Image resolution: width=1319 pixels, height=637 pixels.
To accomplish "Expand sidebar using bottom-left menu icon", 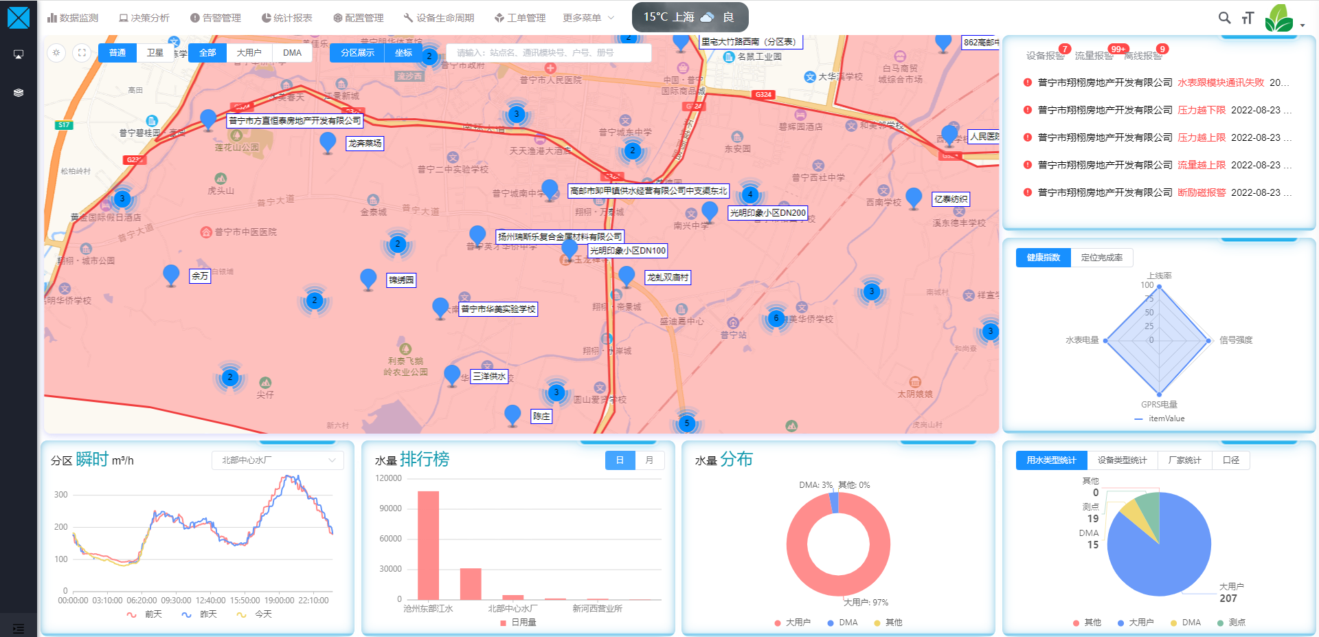I will click(19, 628).
